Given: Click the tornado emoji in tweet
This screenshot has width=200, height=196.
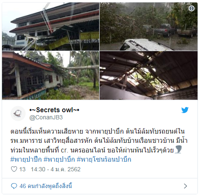Looking at the screenshot, I should (x=178, y=150).
